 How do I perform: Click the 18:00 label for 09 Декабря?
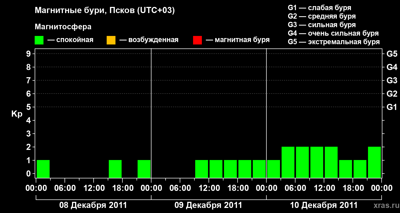[238, 188]
